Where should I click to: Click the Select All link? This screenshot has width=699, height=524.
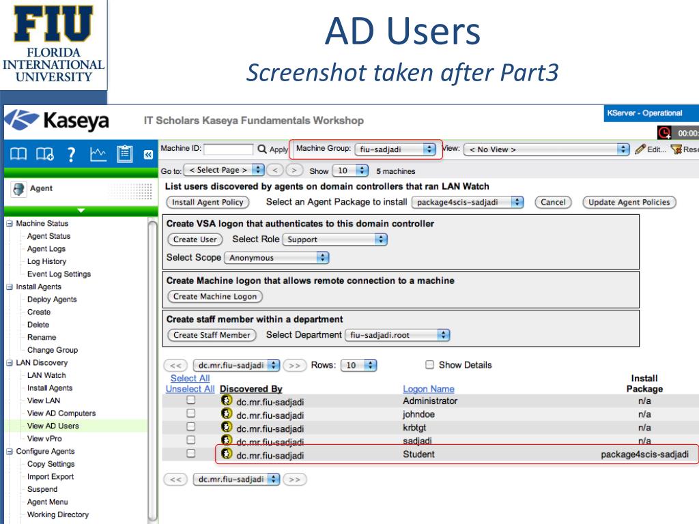coord(190,378)
